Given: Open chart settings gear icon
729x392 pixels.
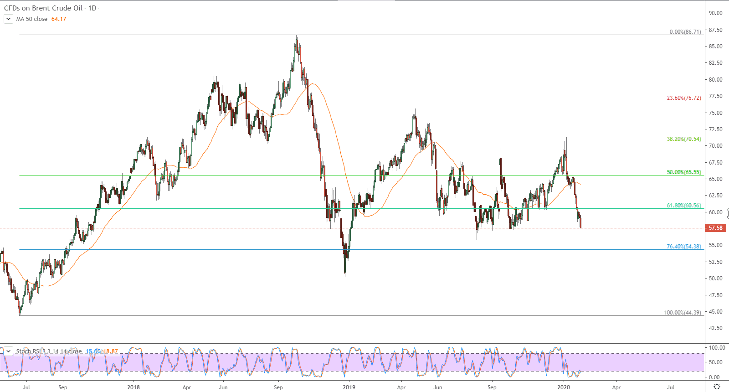Looking at the screenshot, I should pos(717,387).
